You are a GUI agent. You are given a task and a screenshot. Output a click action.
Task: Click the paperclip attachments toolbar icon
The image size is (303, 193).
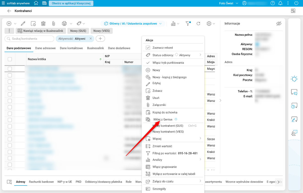(54, 24)
